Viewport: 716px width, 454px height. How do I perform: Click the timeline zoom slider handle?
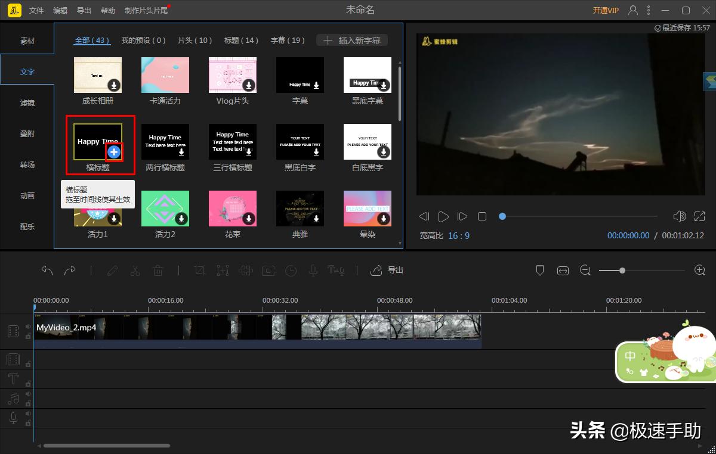click(x=622, y=270)
